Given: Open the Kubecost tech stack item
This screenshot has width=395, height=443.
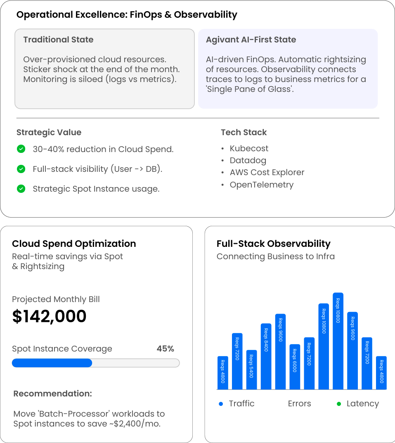Looking at the screenshot, I should tap(249, 148).
